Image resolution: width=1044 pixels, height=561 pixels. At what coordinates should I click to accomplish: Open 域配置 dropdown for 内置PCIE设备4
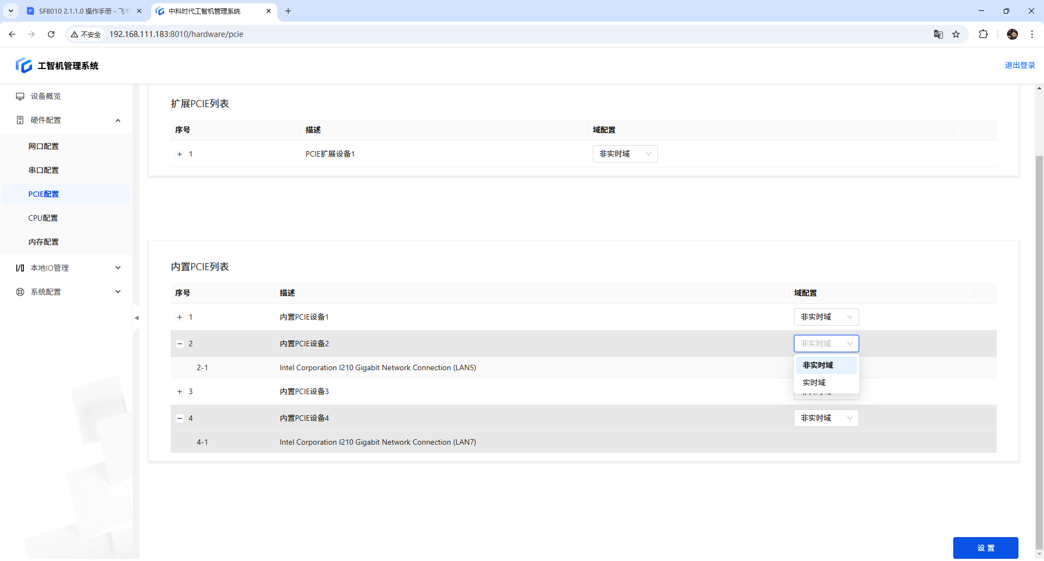826,418
